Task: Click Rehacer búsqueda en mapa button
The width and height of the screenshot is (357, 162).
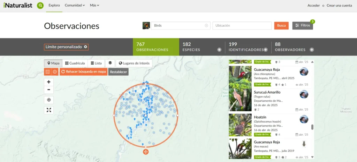Action: (83, 72)
